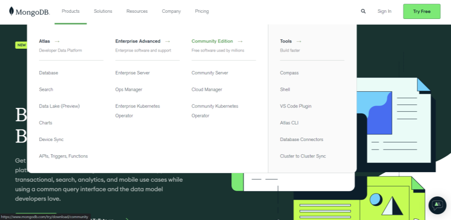Open the Enterprise Advanced heading link
Image resolution: width=451 pixels, height=220 pixels.
click(138, 41)
